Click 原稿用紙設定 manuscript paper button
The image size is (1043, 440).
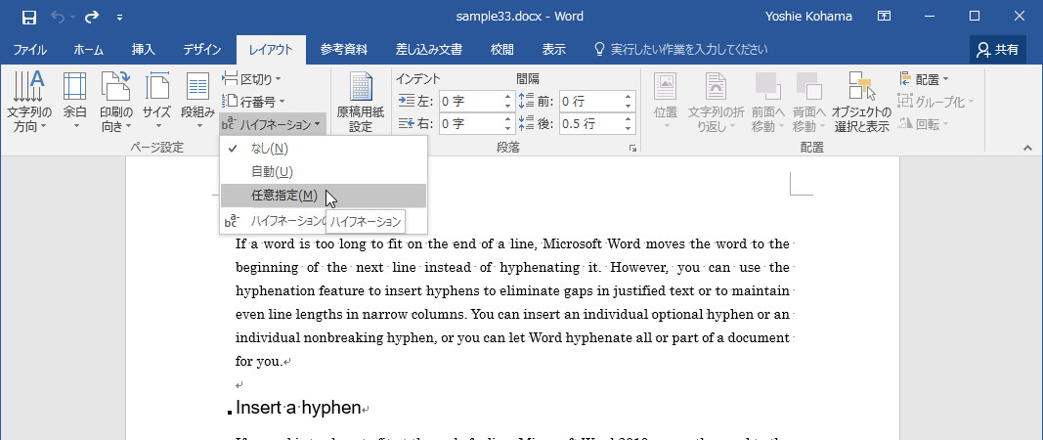tap(361, 103)
